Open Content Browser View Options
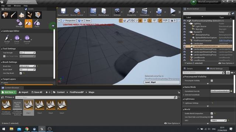 172,123
